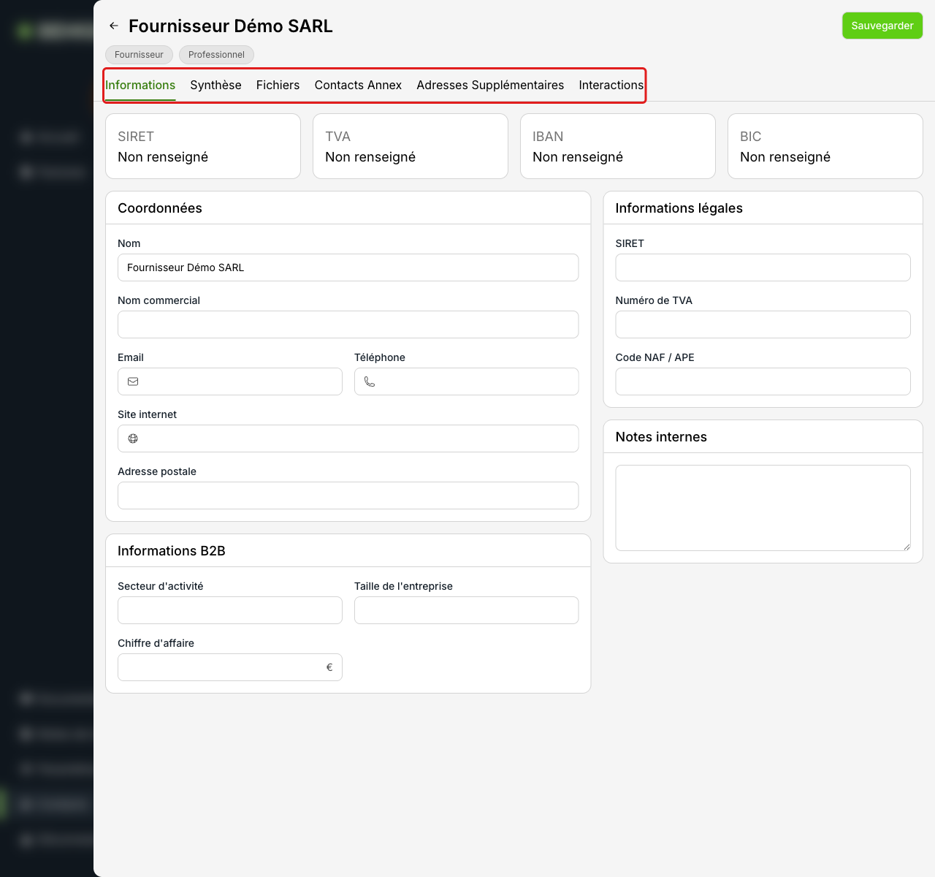Viewport: 935px width, 877px height.
Task: Save changes with the Sauvegarder button
Action: pos(882,26)
